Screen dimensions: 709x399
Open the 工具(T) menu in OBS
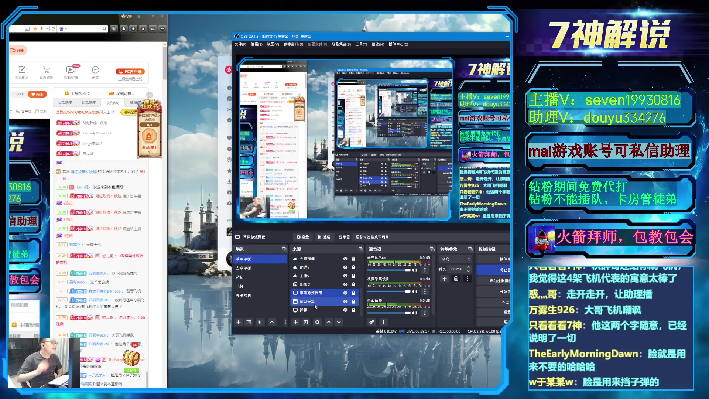[x=361, y=44]
